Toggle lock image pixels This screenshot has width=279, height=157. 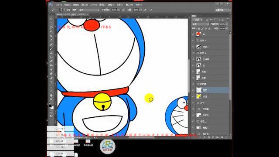[202, 28]
